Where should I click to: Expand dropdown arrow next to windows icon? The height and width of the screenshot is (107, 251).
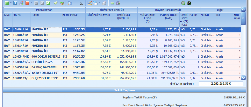100,3
